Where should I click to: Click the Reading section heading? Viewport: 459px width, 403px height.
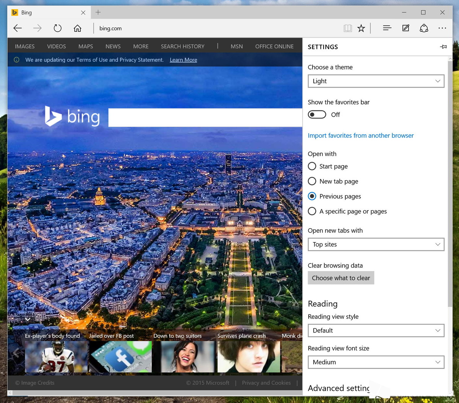point(323,304)
